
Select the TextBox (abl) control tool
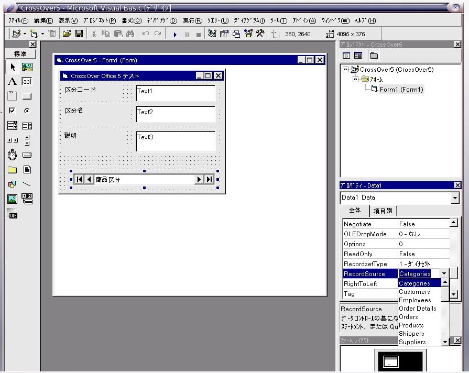point(27,81)
